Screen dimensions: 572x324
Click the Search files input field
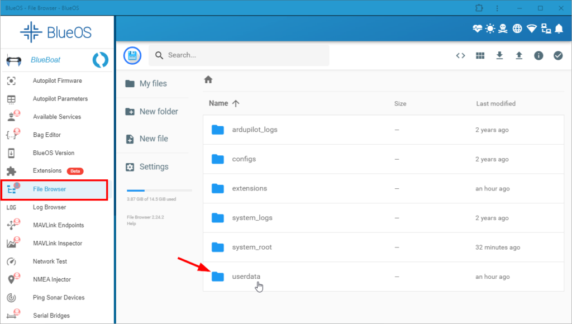(x=239, y=55)
